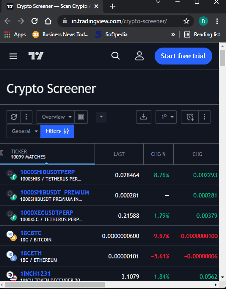Viewport: 226px width, 289px height.
Task: Export screener data with download icon
Action: 144,117
